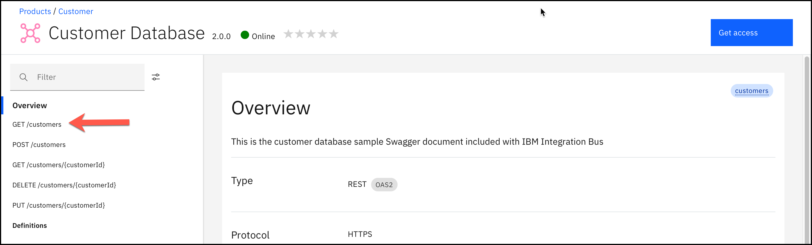Image resolution: width=812 pixels, height=245 pixels.
Task: Open the Customer breadcrumb link
Action: 76,11
